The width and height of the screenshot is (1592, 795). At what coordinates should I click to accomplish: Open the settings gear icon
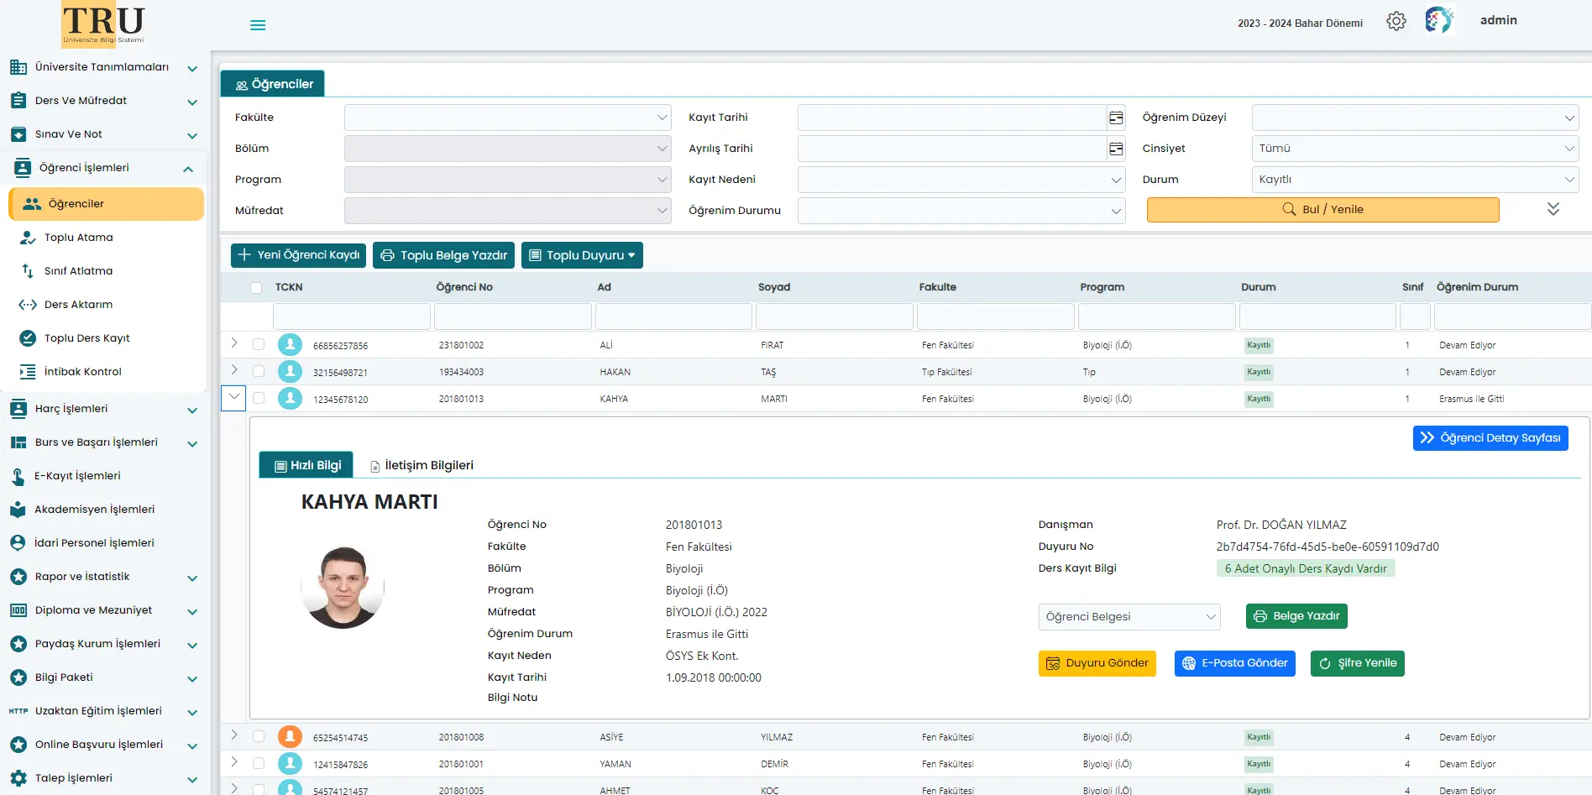point(1396,22)
